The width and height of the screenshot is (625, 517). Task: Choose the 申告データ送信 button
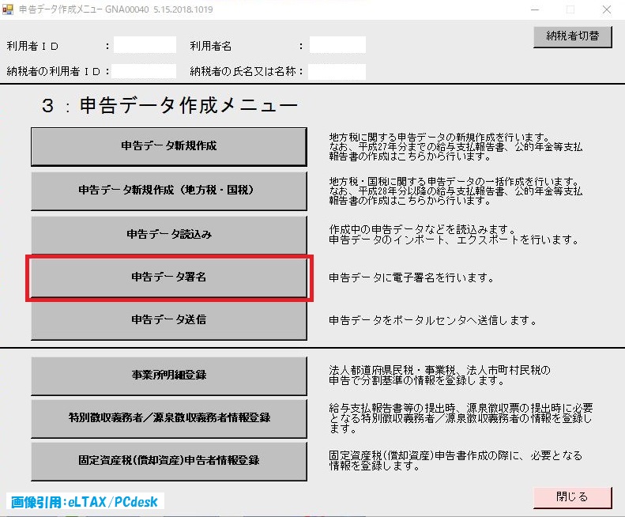click(168, 320)
